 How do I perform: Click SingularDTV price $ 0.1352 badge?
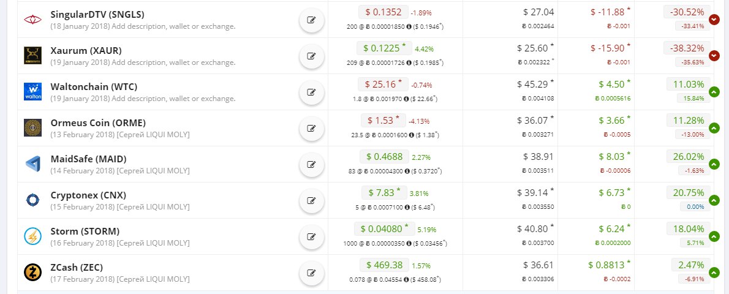[383, 12]
